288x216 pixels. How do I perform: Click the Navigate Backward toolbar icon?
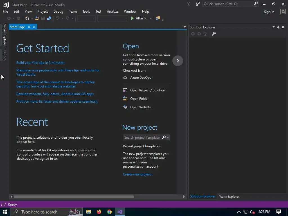point(9,18)
